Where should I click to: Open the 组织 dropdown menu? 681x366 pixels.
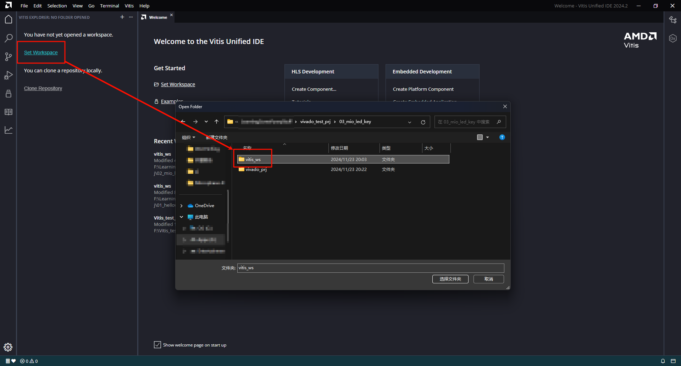tap(188, 138)
